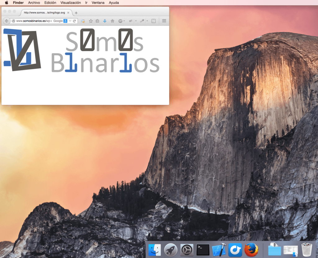Screen dimensions: 318x258
Task: Close the logo.svg tab
Action: [68, 13]
